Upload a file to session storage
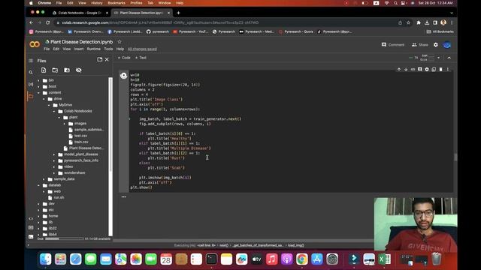Viewport: 481px width, 270px height. (x=44, y=70)
